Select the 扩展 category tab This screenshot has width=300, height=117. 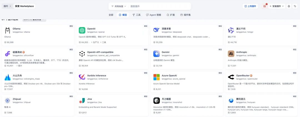(171, 15)
